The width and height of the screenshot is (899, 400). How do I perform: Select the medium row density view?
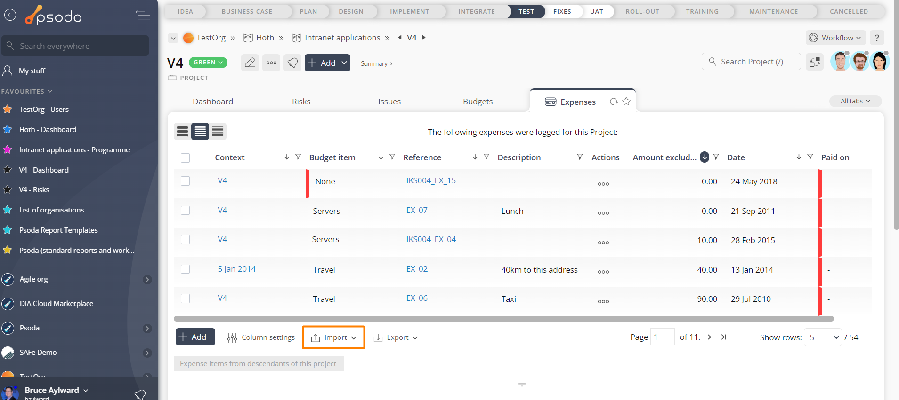point(200,132)
